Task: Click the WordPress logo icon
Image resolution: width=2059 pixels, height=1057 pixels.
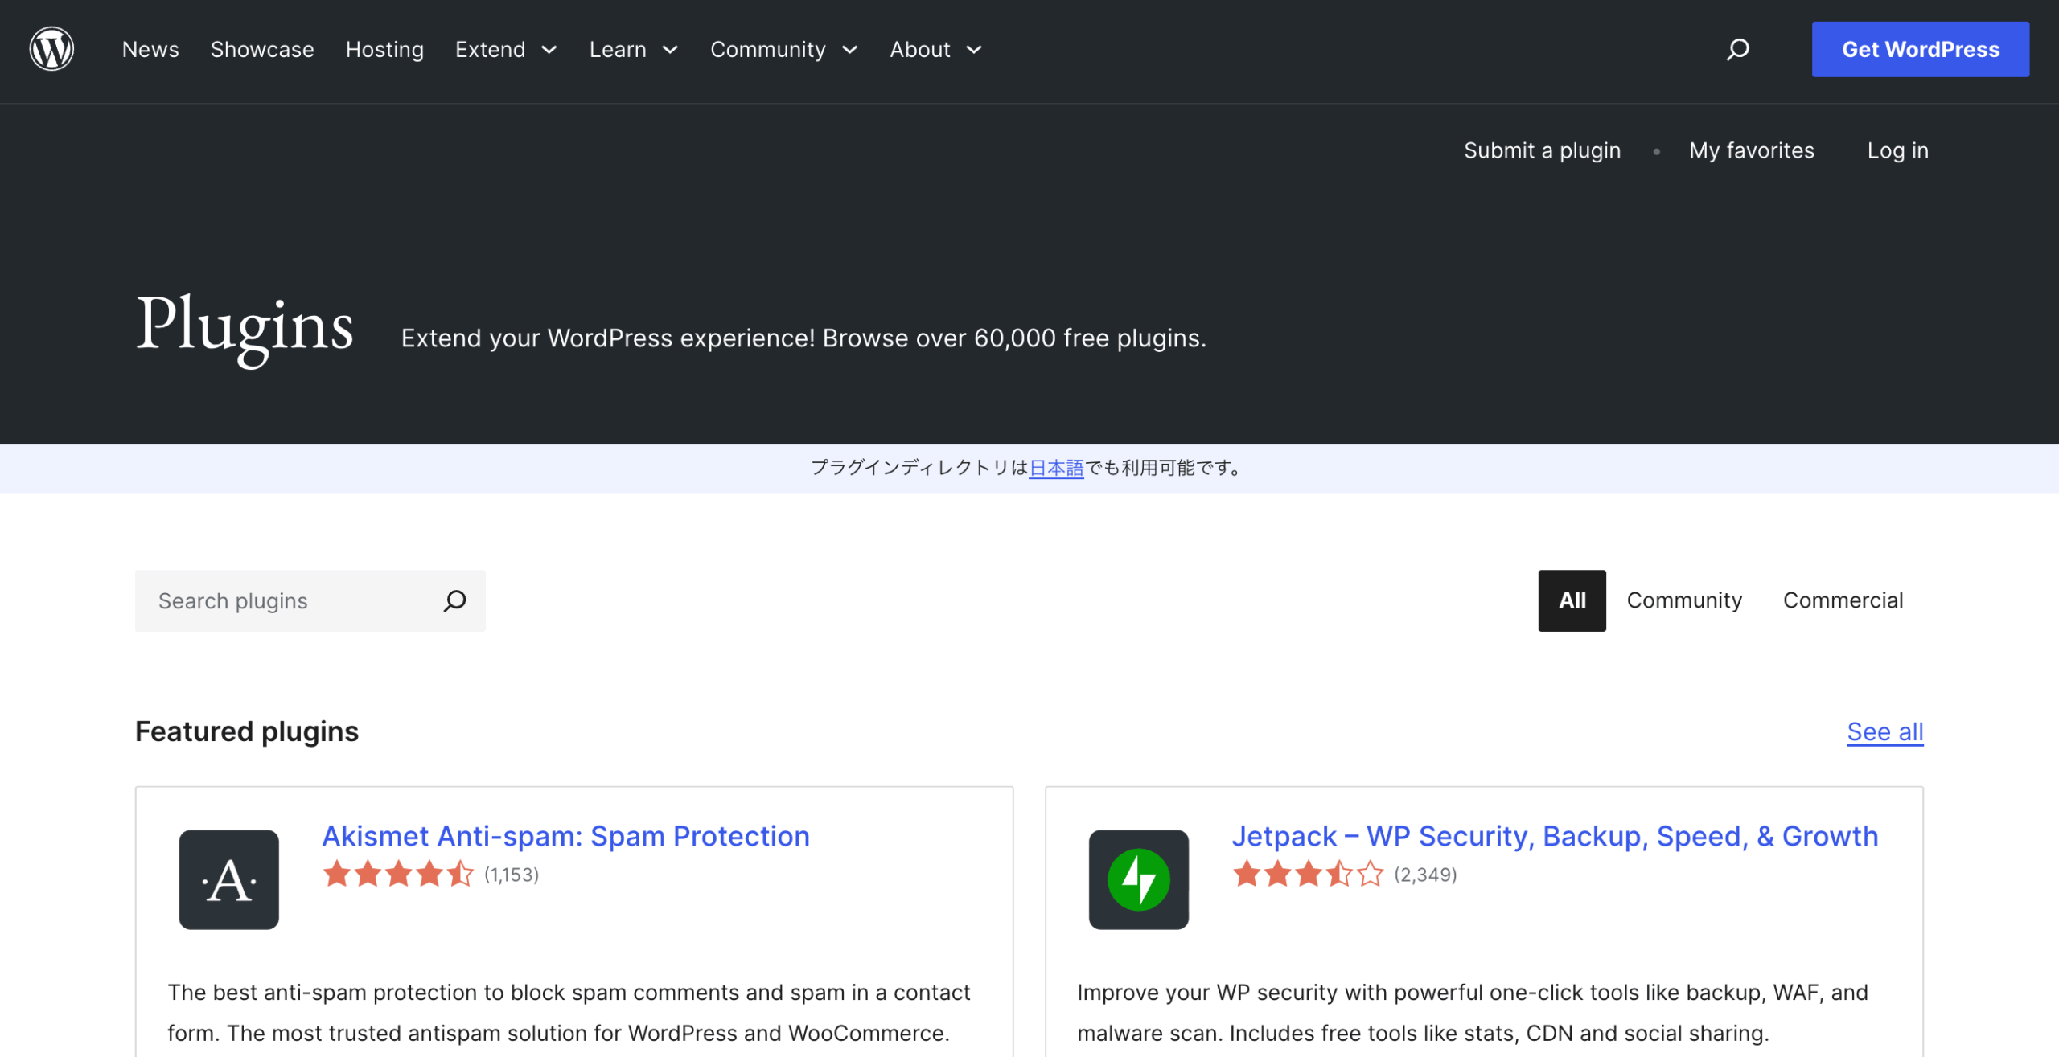Action: click(51, 49)
